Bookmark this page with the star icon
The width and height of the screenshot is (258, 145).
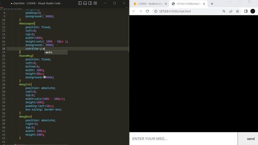[x=237, y=11]
